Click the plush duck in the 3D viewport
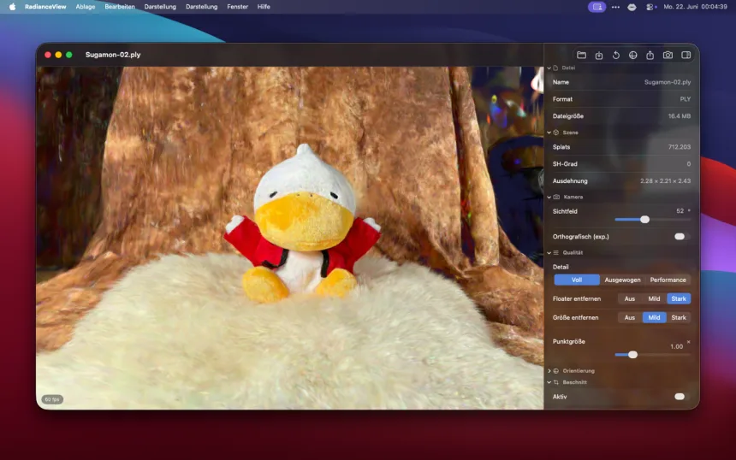736x460 pixels. coord(303,225)
